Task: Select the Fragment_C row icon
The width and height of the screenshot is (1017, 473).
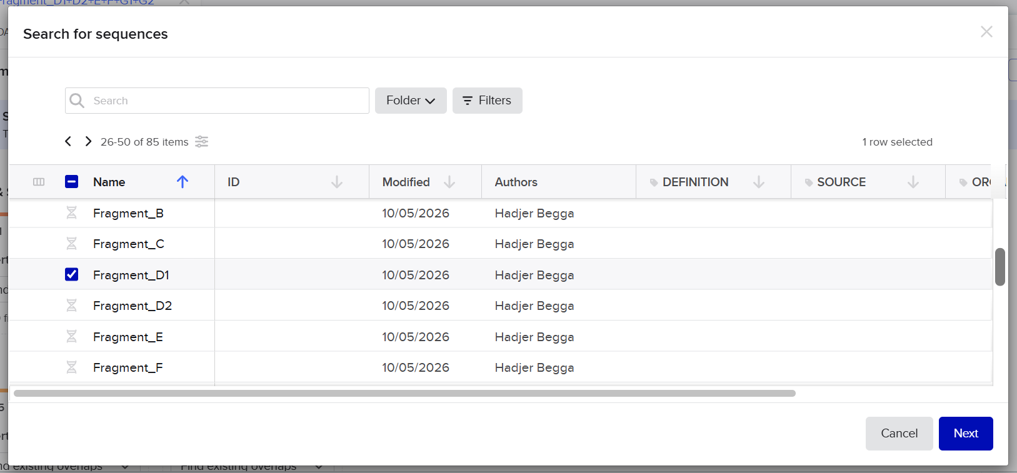Action: [x=72, y=244]
